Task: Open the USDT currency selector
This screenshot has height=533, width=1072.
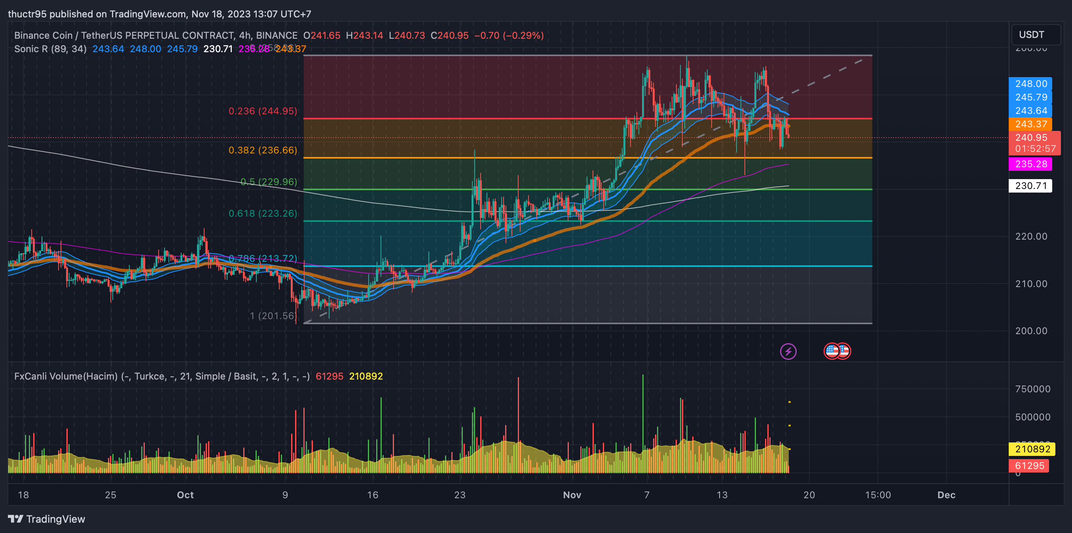Action: [x=1036, y=34]
